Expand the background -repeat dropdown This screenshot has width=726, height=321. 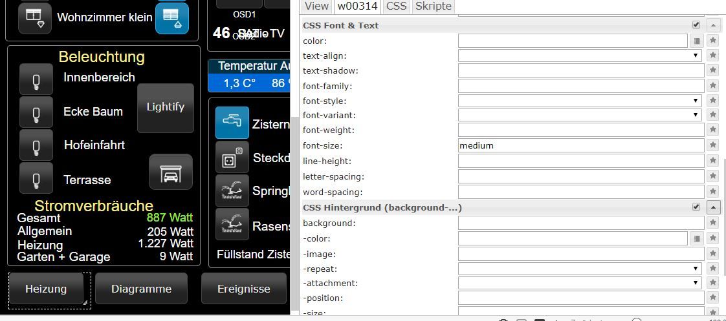pyautogui.click(x=580, y=269)
